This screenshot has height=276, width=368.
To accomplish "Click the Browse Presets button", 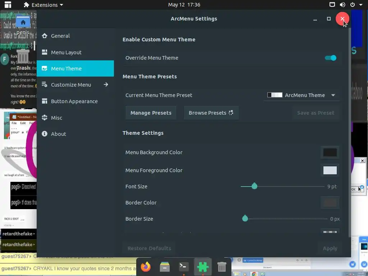I will (211, 113).
